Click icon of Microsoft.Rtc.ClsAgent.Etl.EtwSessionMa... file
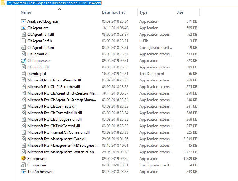Image resolution: width=238 pixels, height=181 pixels. pyautogui.click(x=24, y=93)
